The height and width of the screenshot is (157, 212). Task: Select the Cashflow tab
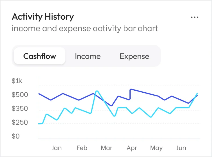(40, 56)
